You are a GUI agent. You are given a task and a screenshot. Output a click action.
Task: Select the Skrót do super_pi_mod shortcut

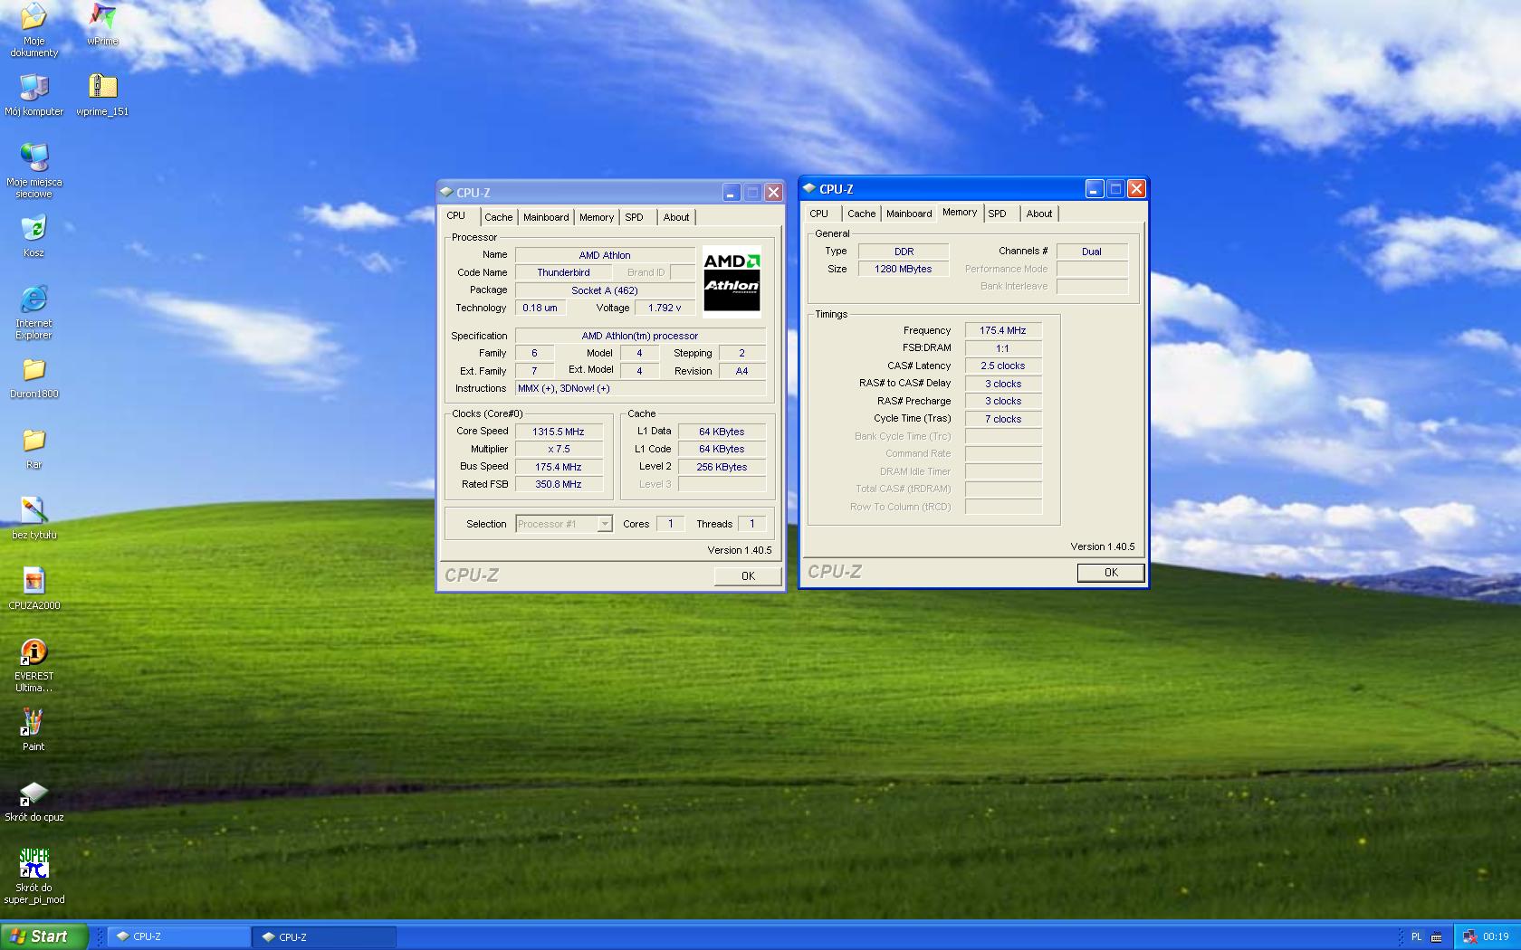33,877
